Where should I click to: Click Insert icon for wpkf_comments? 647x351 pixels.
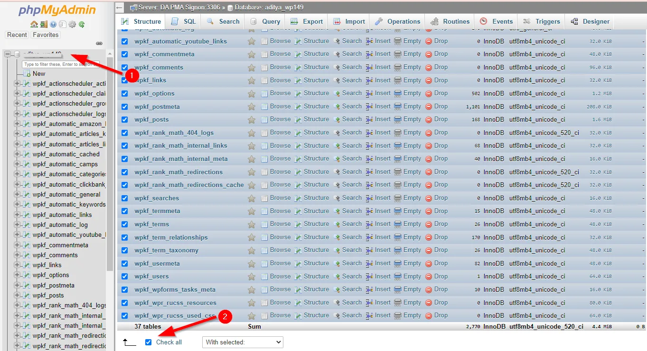click(369, 67)
